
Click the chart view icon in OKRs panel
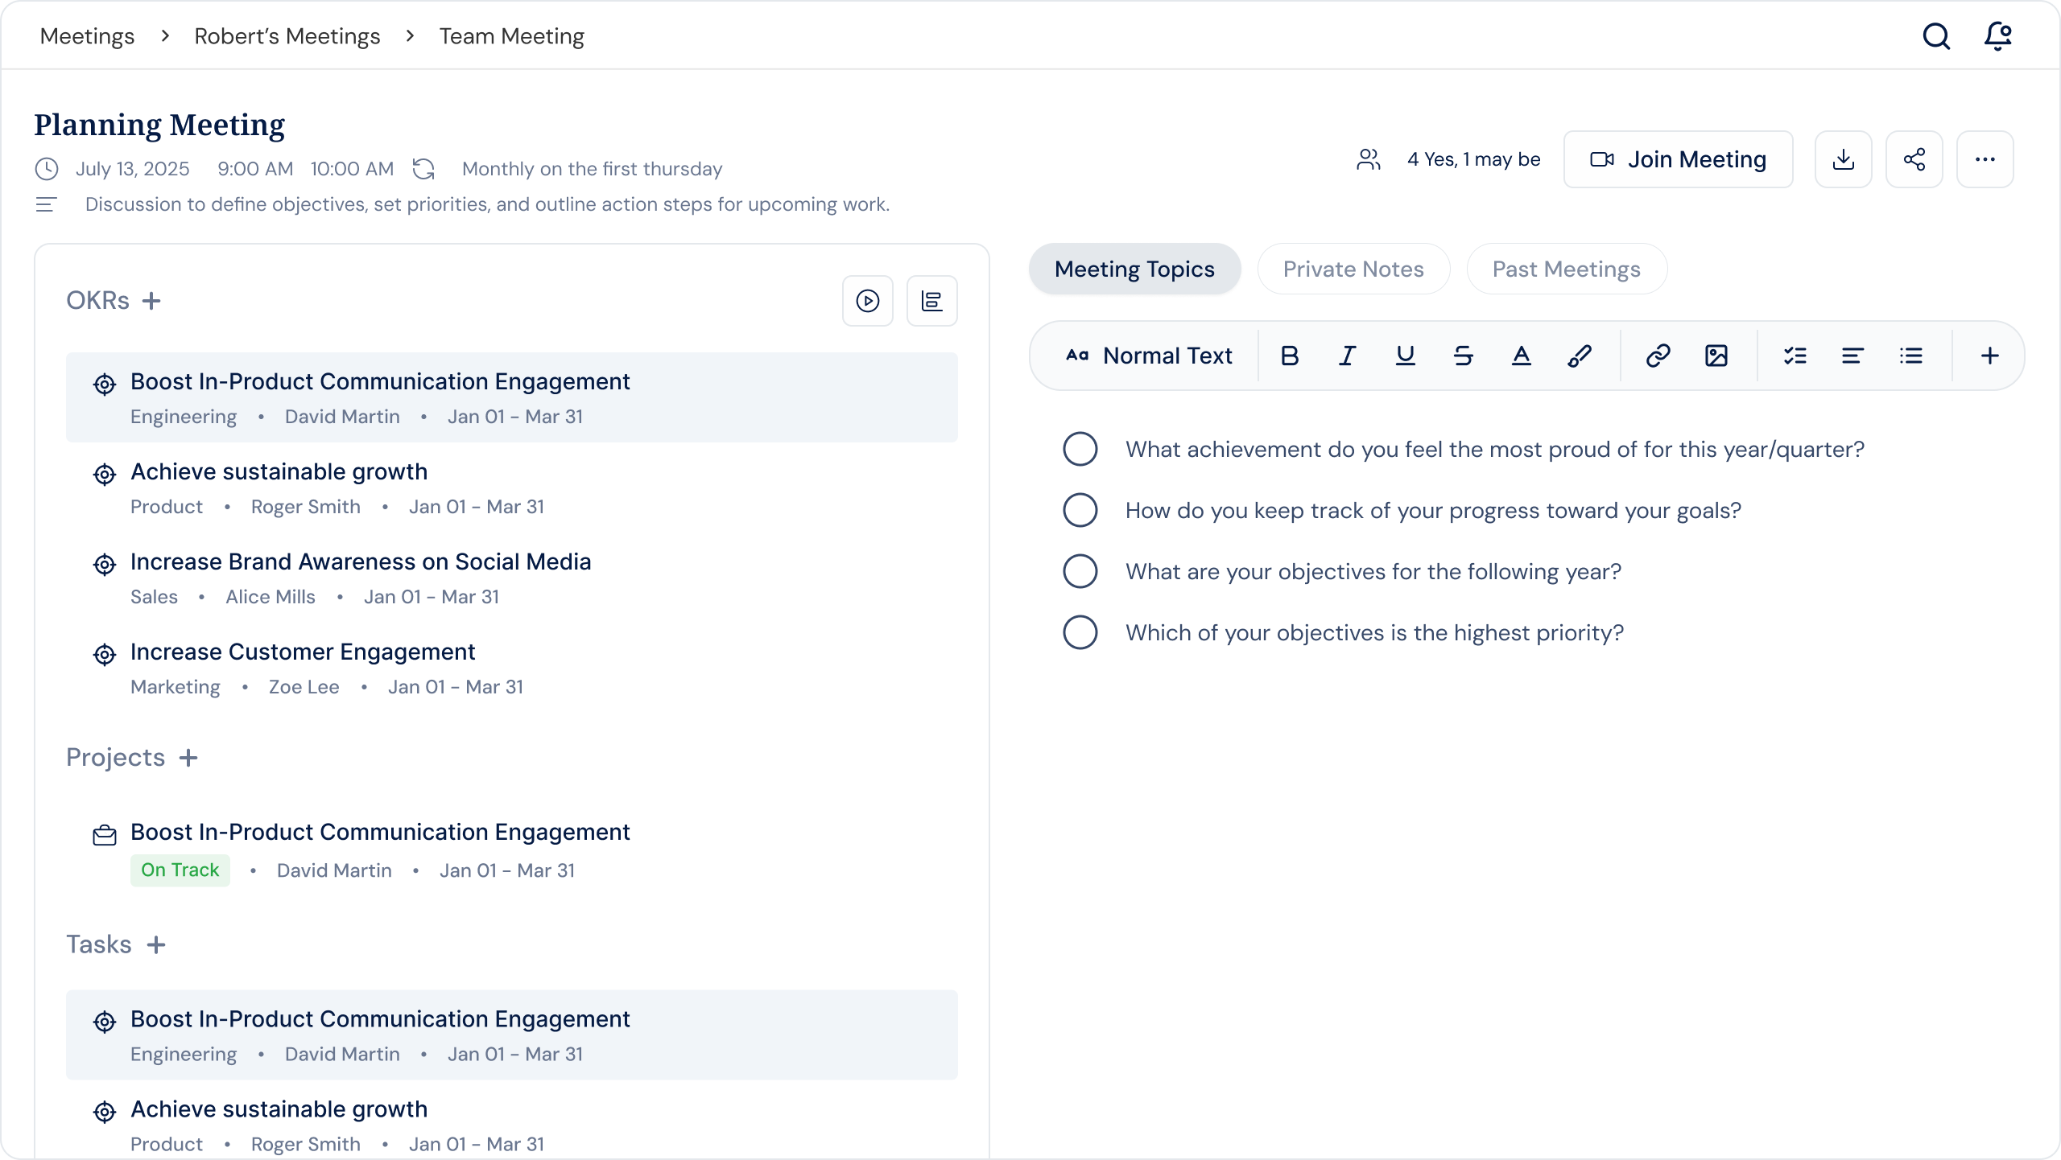point(931,301)
